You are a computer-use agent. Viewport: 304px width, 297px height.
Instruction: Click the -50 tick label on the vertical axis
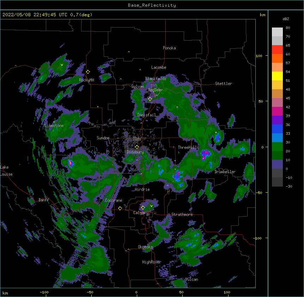pos(259,193)
